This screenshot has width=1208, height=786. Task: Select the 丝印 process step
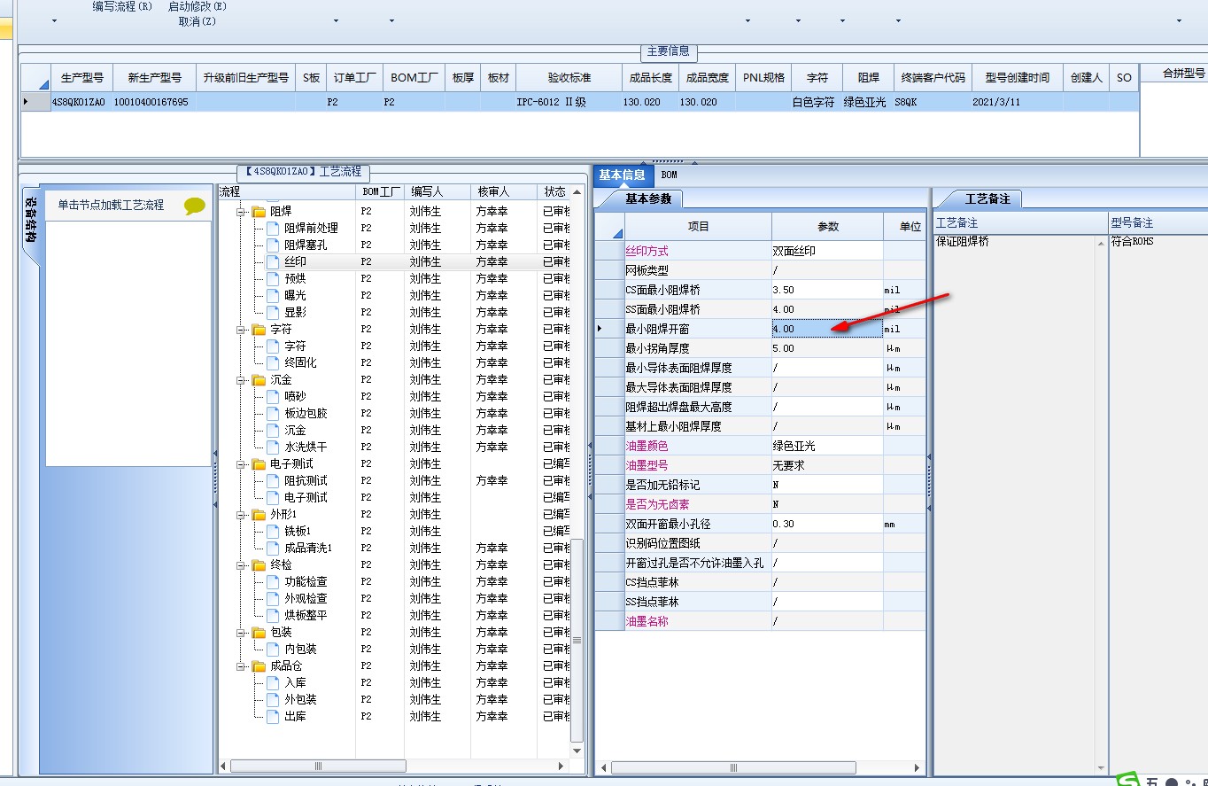(x=295, y=262)
